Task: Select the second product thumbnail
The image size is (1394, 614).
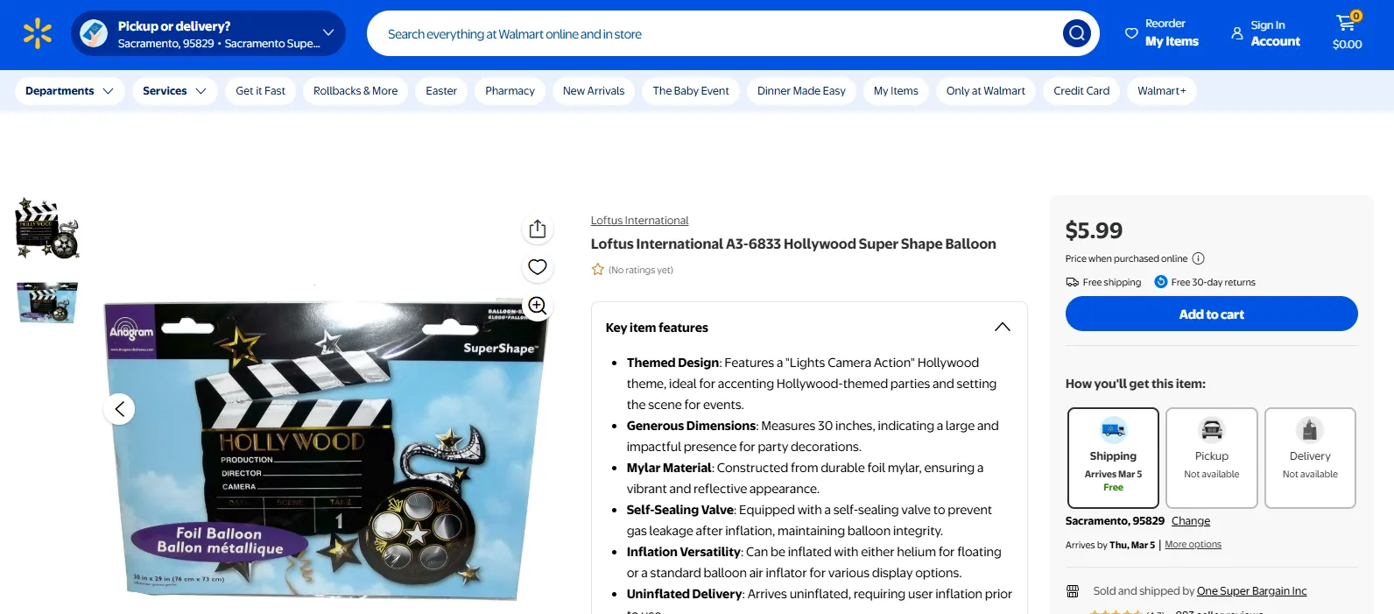Action: tap(47, 302)
